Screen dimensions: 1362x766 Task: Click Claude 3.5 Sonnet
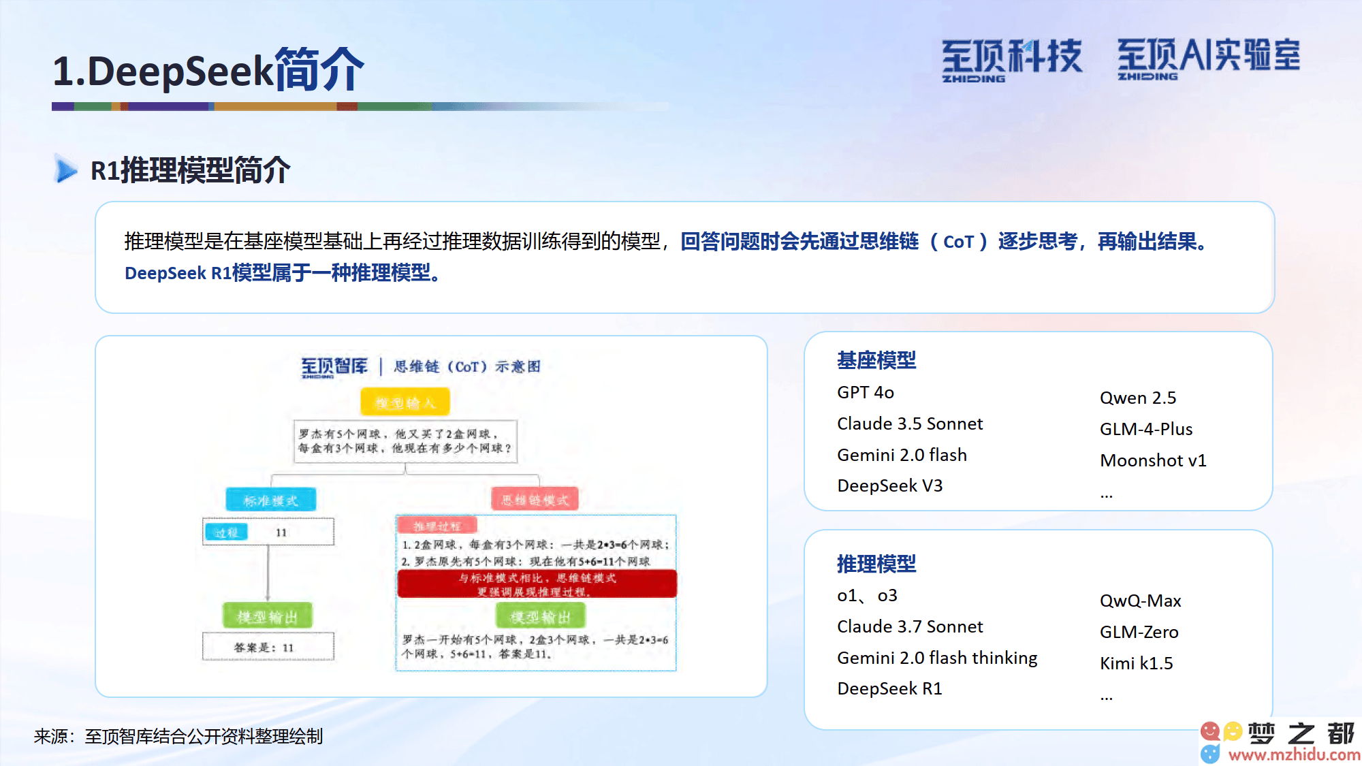point(910,424)
